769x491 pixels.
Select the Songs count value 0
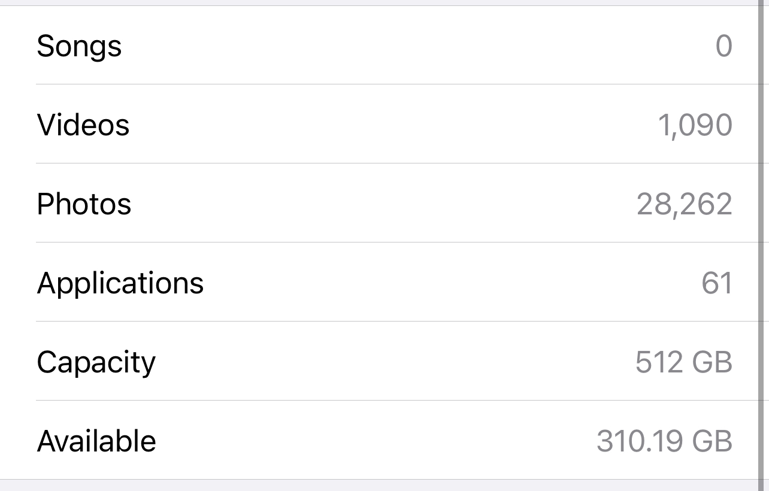[723, 46]
